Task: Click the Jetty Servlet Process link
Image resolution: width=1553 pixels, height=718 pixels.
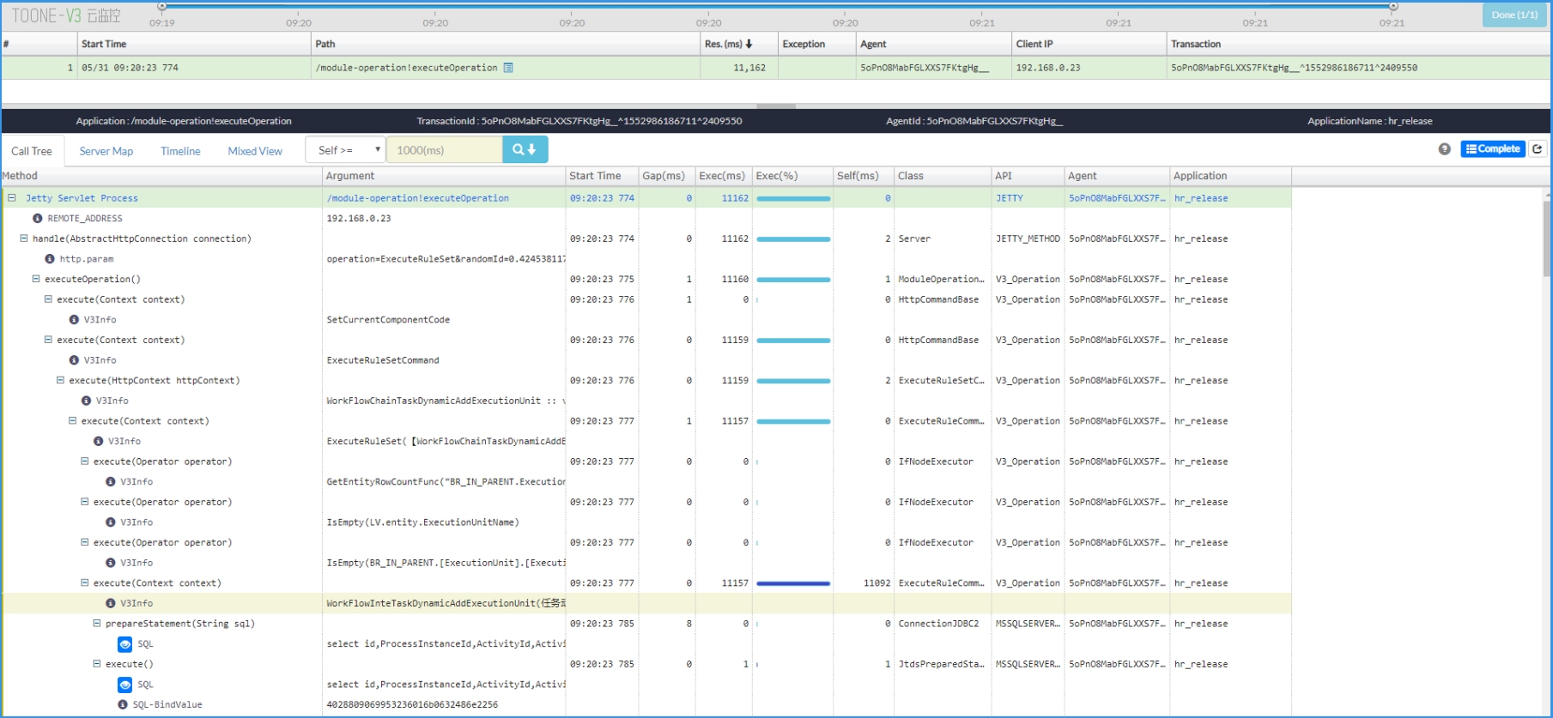Action: coord(82,198)
